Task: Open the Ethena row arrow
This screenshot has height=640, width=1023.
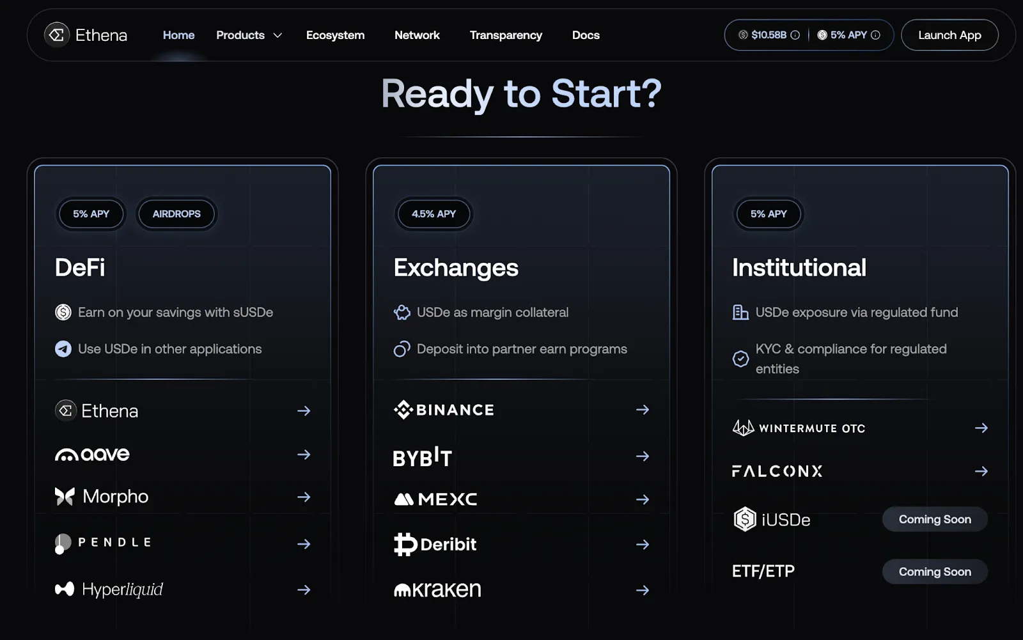Action: 304,410
